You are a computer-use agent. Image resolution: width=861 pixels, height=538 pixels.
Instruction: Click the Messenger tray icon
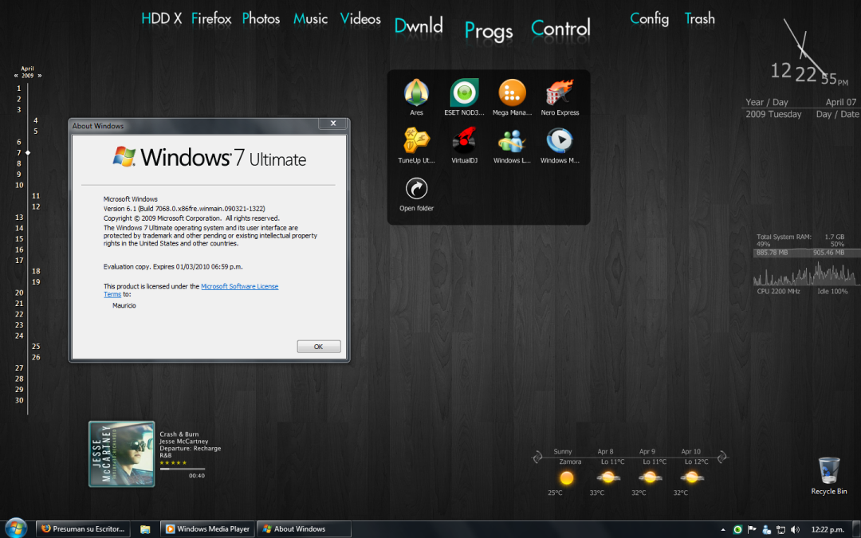[x=767, y=530]
